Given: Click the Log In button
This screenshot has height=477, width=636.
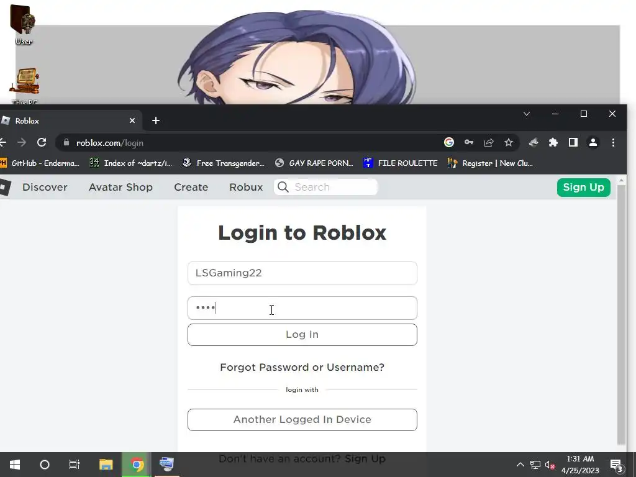Looking at the screenshot, I should point(302,335).
